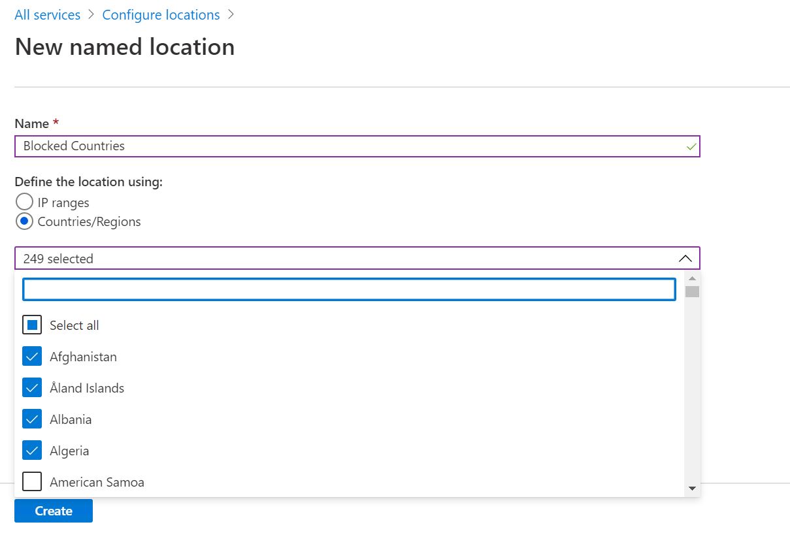The width and height of the screenshot is (790, 533).
Task: Navigate to Configure locations breadcrumb
Action: coord(161,14)
